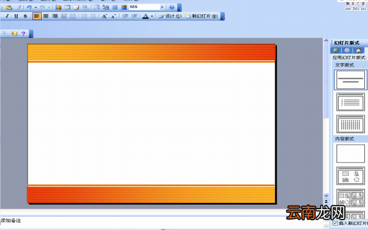Go to previous slide double-arrow button
This screenshot has width=368, height=230.
[x=326, y=201]
